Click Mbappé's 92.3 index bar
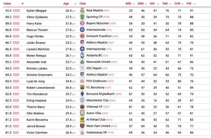Viewport: 211px width, 138px height. point(16,11)
